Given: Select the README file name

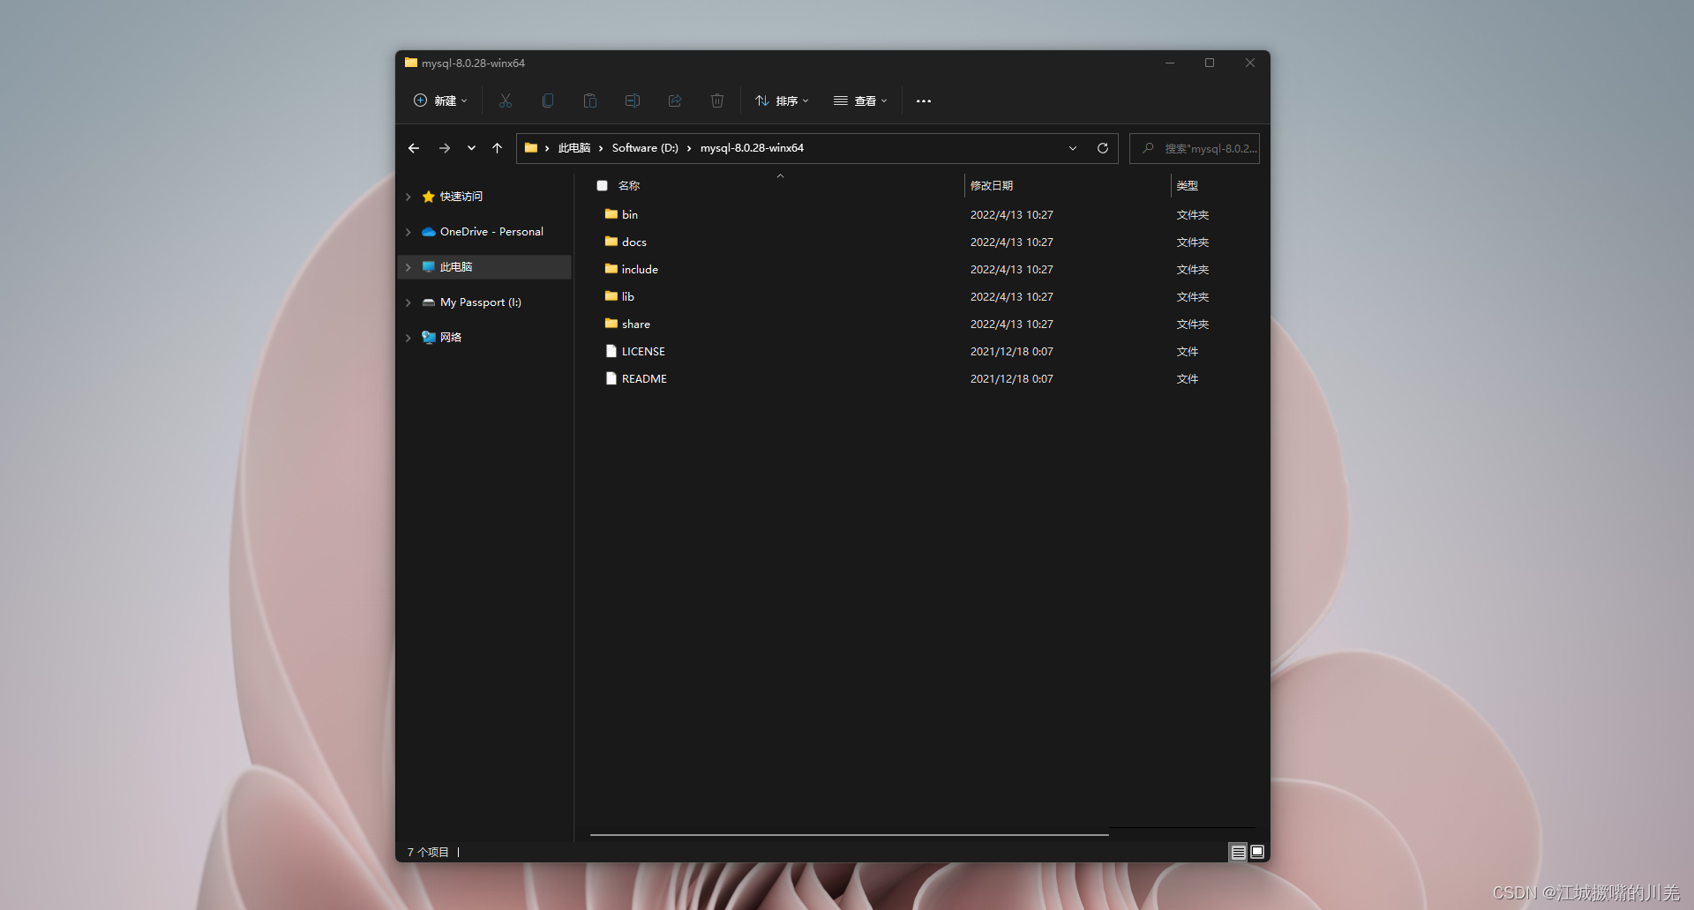Looking at the screenshot, I should click(644, 379).
